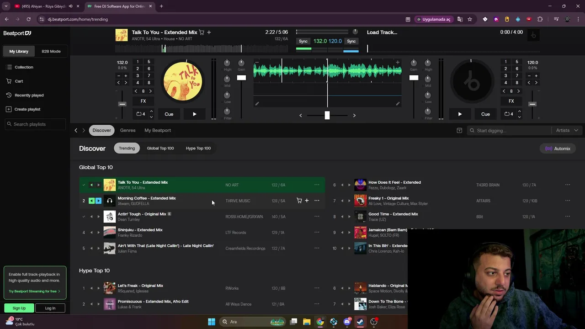Open My Beatport tab

pyautogui.click(x=158, y=130)
